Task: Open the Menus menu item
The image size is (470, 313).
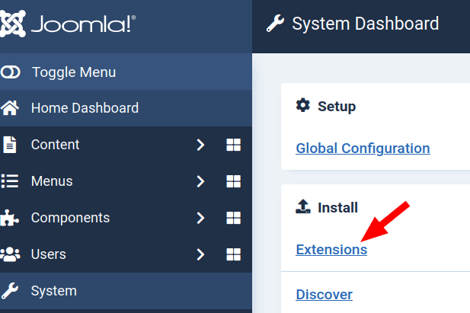Action: coord(52,181)
